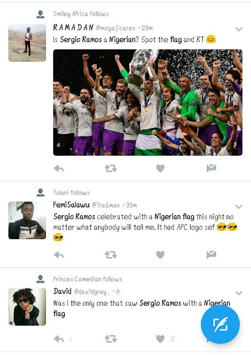
Task: Retweet David's tweet
Action: [111, 339]
